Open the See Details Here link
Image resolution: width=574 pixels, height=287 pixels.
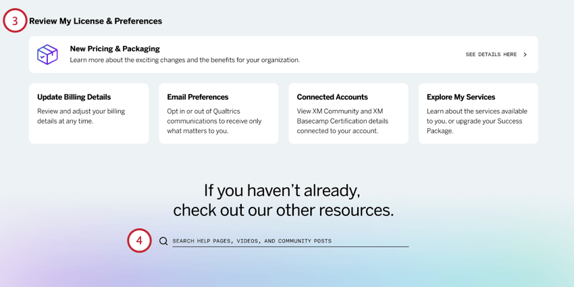click(491, 55)
